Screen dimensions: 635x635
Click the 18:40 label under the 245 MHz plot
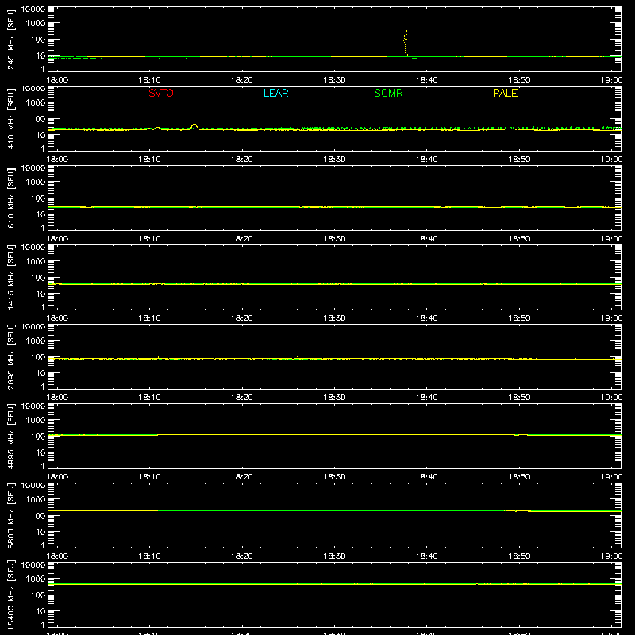(x=427, y=80)
